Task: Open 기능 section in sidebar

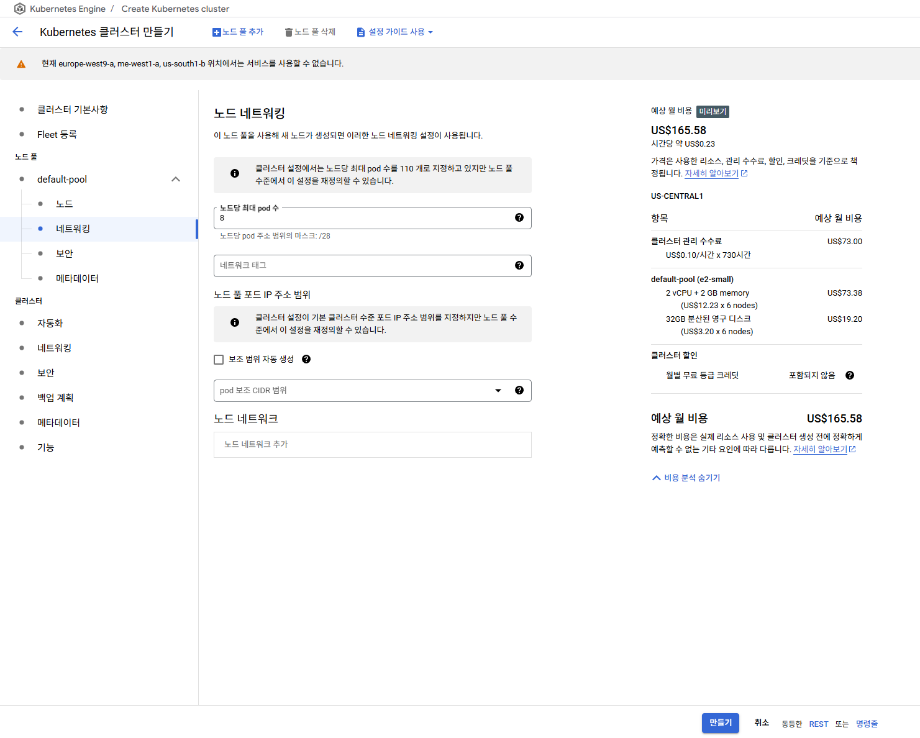Action: click(46, 447)
